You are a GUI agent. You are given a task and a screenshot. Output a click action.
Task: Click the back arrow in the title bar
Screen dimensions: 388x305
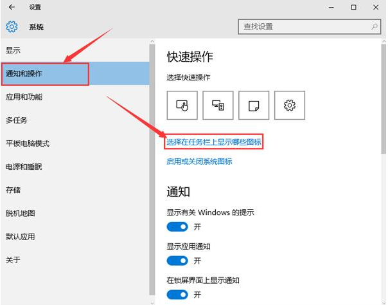pos(12,8)
